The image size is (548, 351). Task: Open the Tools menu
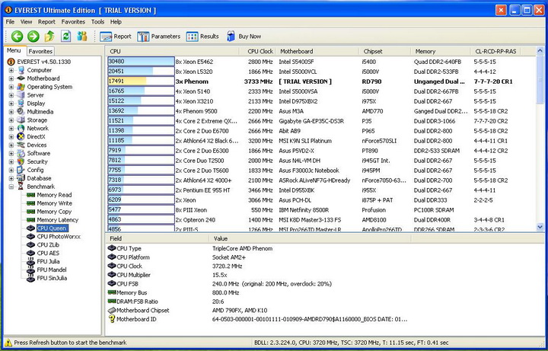[98, 21]
